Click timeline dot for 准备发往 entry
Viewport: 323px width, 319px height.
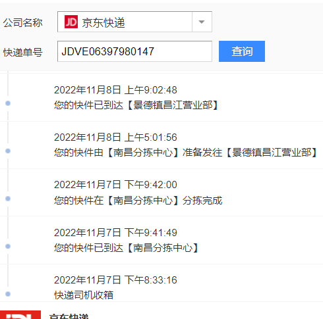[8, 151]
